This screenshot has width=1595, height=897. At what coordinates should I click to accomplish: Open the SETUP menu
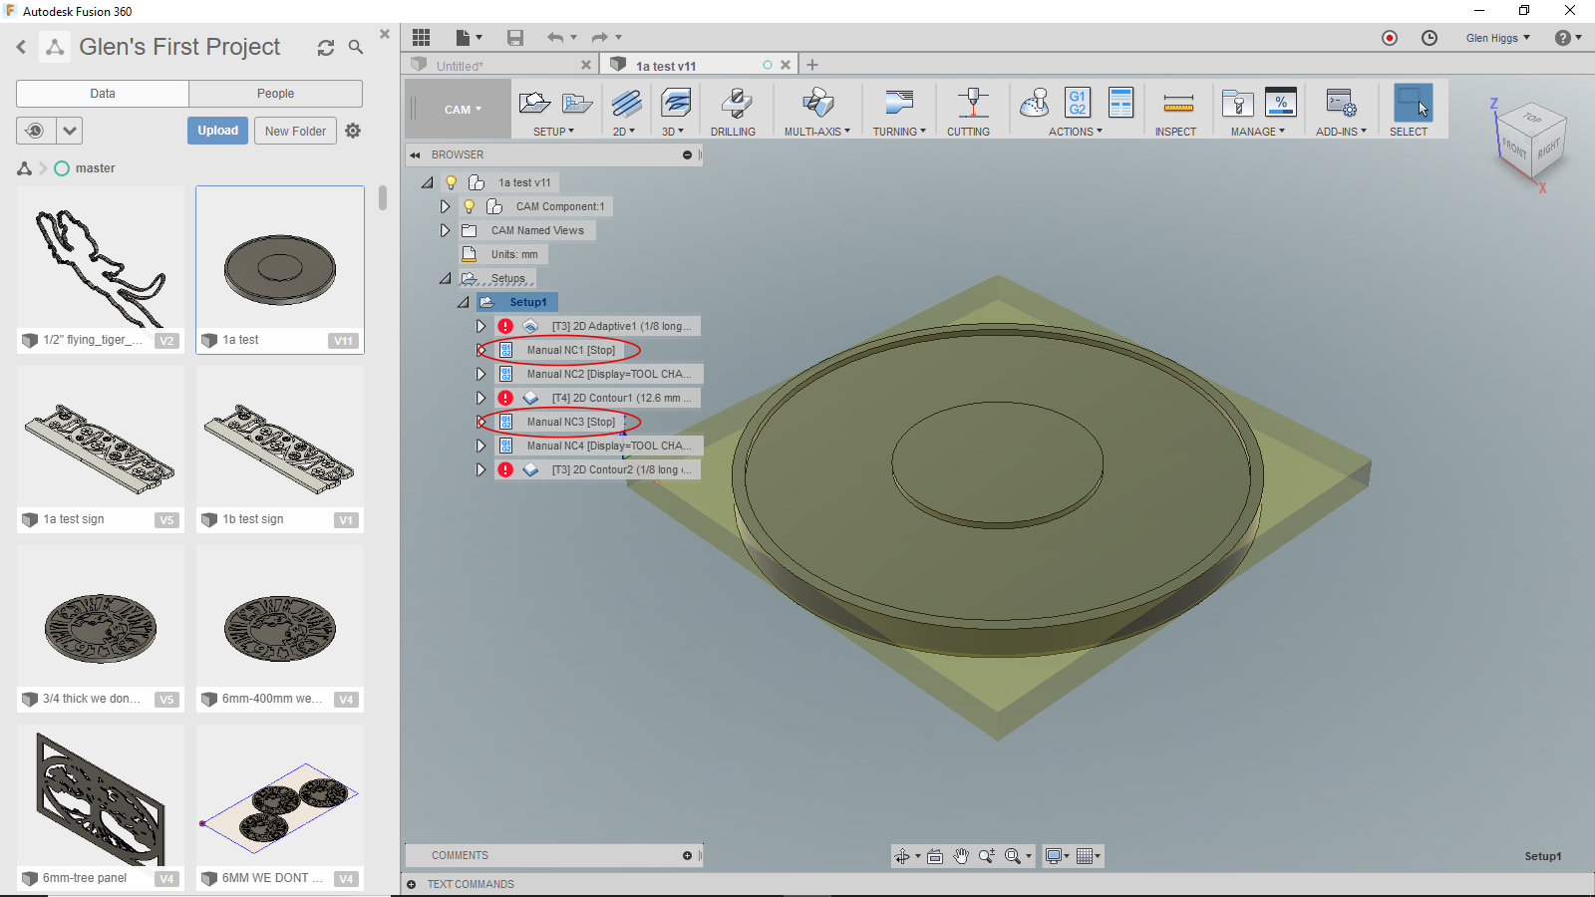[553, 132]
